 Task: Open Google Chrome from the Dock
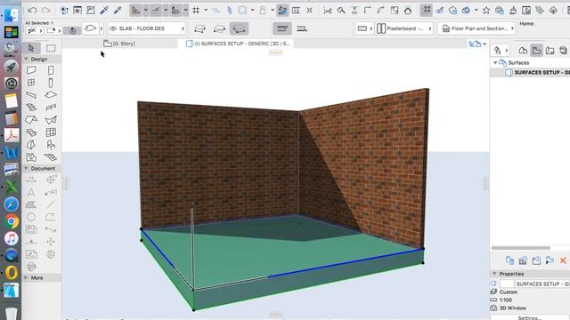(x=12, y=221)
